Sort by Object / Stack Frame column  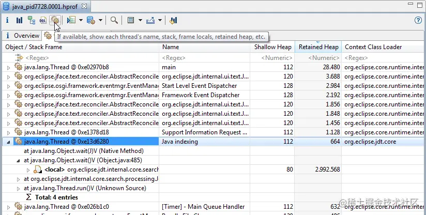[81, 47]
